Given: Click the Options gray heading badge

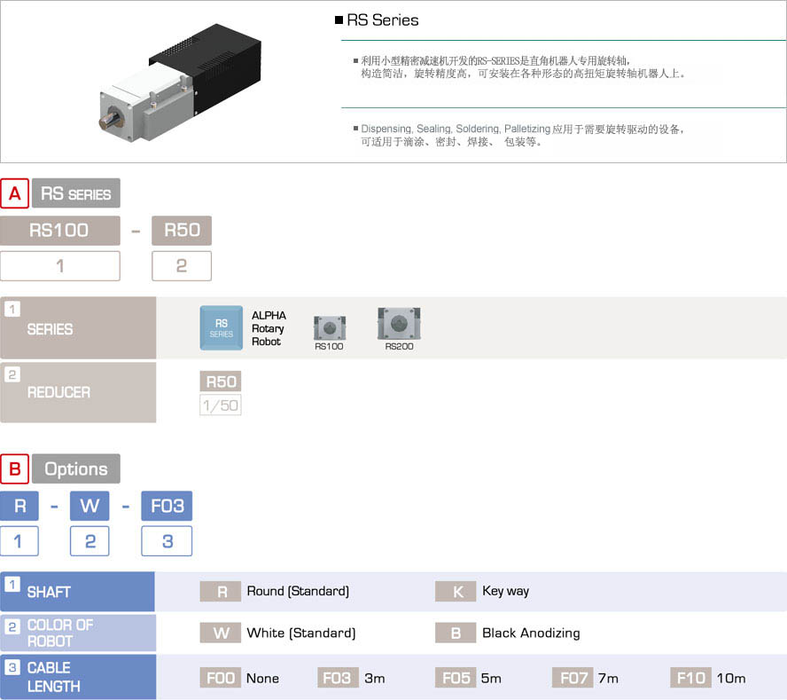Looking at the screenshot, I should pos(76,468).
